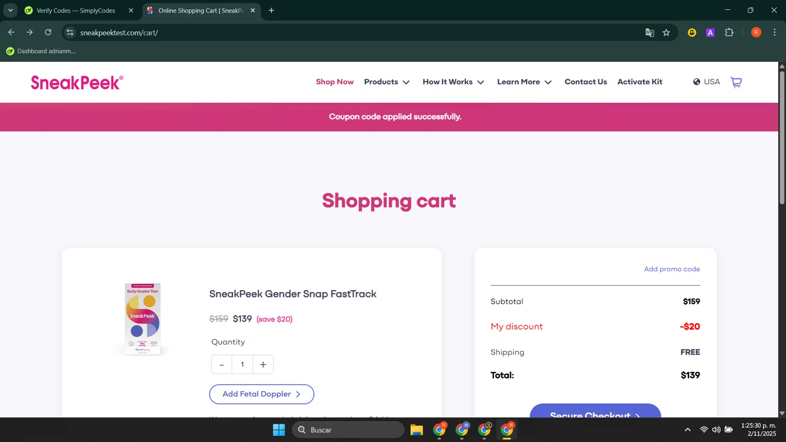Open File Explorer from taskbar
This screenshot has height=442, width=786.
(417, 430)
